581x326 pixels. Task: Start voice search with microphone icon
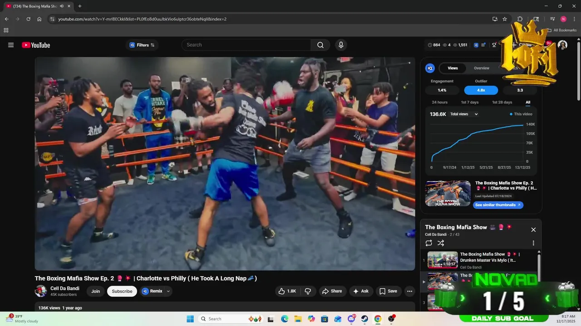(x=341, y=45)
